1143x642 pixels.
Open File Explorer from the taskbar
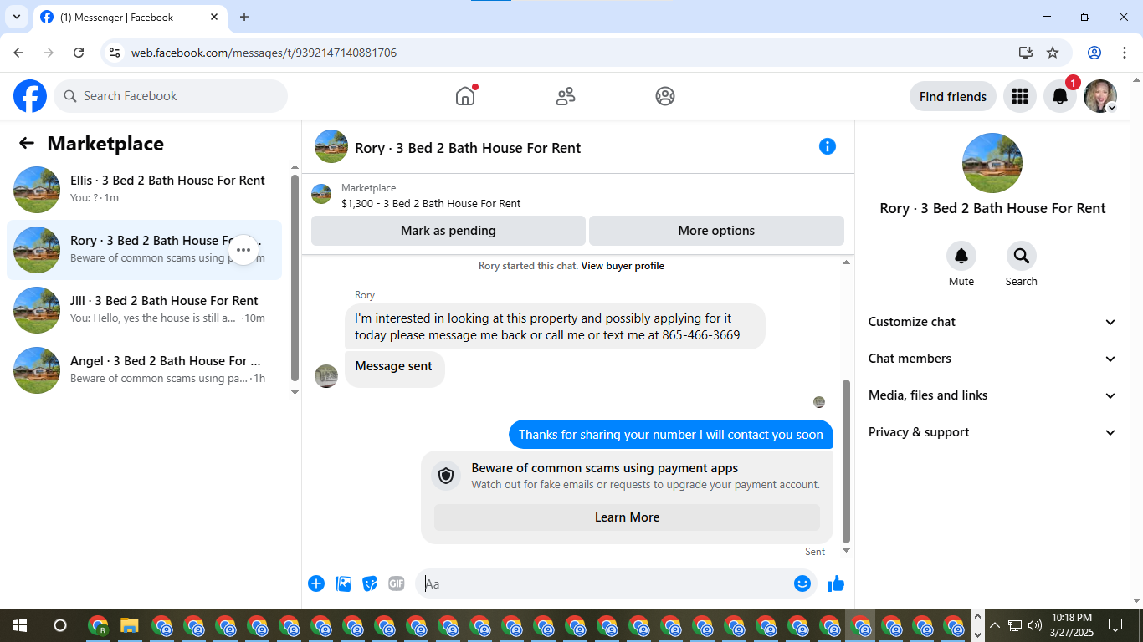tap(130, 625)
